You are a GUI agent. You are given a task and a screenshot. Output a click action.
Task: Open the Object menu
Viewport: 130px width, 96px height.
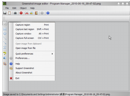click(23, 8)
